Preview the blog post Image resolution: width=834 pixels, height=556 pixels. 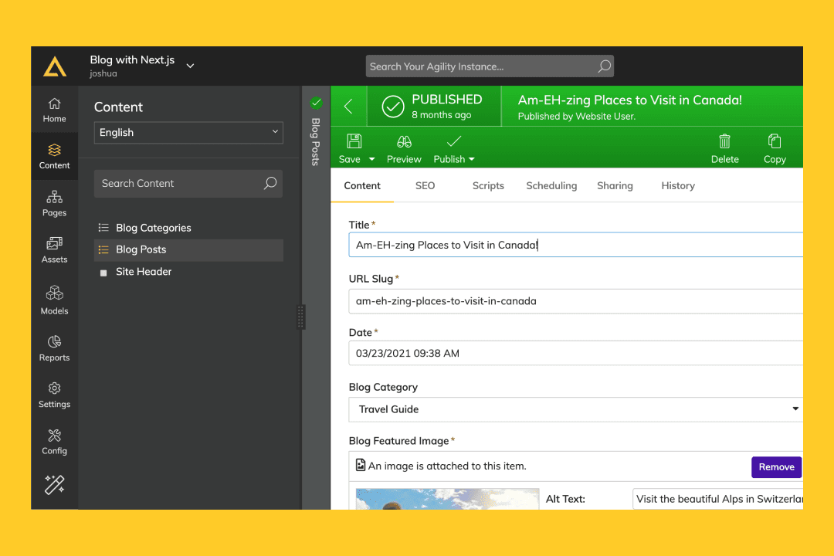coord(404,148)
